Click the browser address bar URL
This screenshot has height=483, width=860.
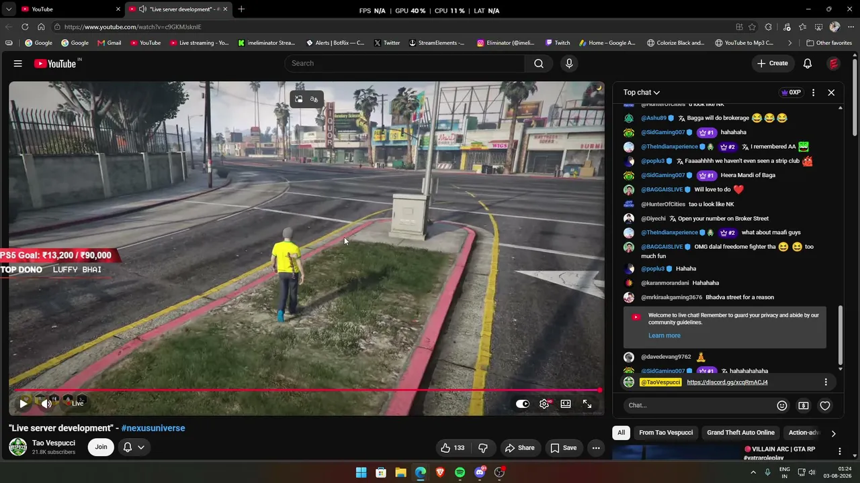pyautogui.click(x=133, y=27)
